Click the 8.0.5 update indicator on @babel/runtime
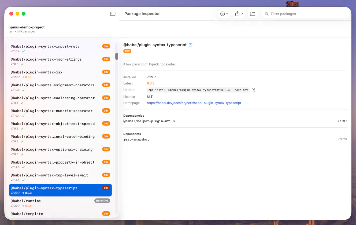 (x=27, y=206)
